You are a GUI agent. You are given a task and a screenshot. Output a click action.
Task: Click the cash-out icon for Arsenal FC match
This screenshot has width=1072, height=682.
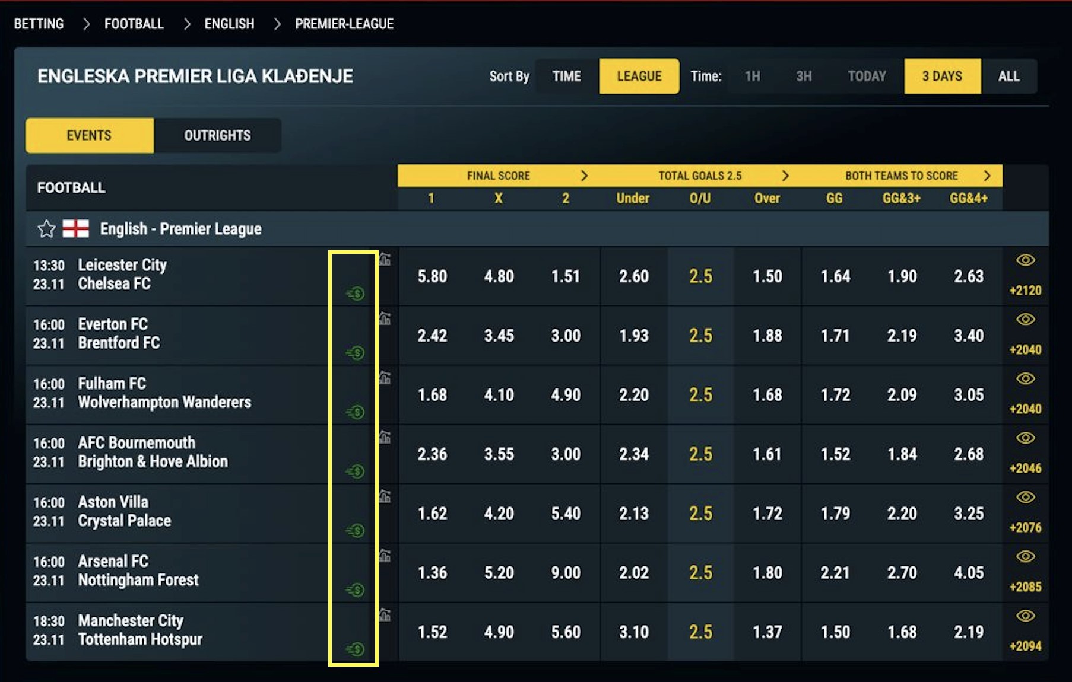point(356,589)
